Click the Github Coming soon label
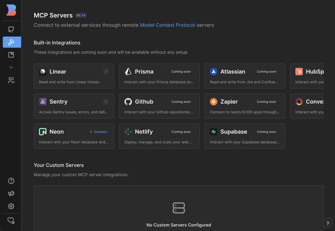This screenshot has height=231, width=335. point(181,102)
